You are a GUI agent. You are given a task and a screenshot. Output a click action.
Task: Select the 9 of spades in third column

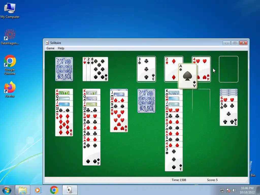119,105
